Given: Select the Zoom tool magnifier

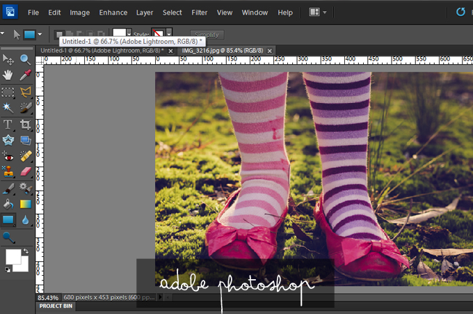Looking at the screenshot, I should [x=25, y=60].
